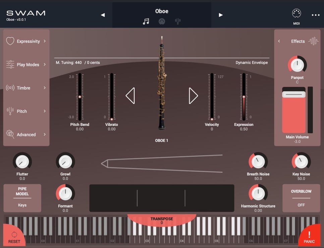Open the Advanced menu item
Screen dimensions: 324x248
(x=26, y=134)
